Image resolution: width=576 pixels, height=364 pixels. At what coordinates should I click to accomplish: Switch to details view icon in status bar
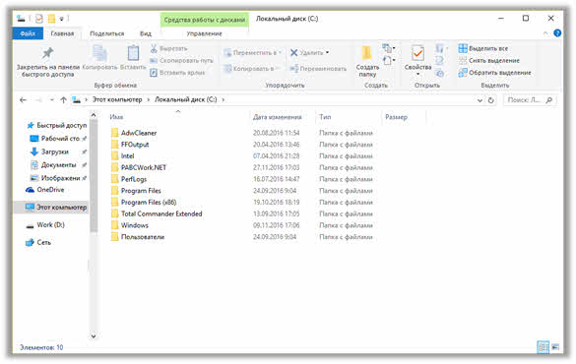point(543,346)
